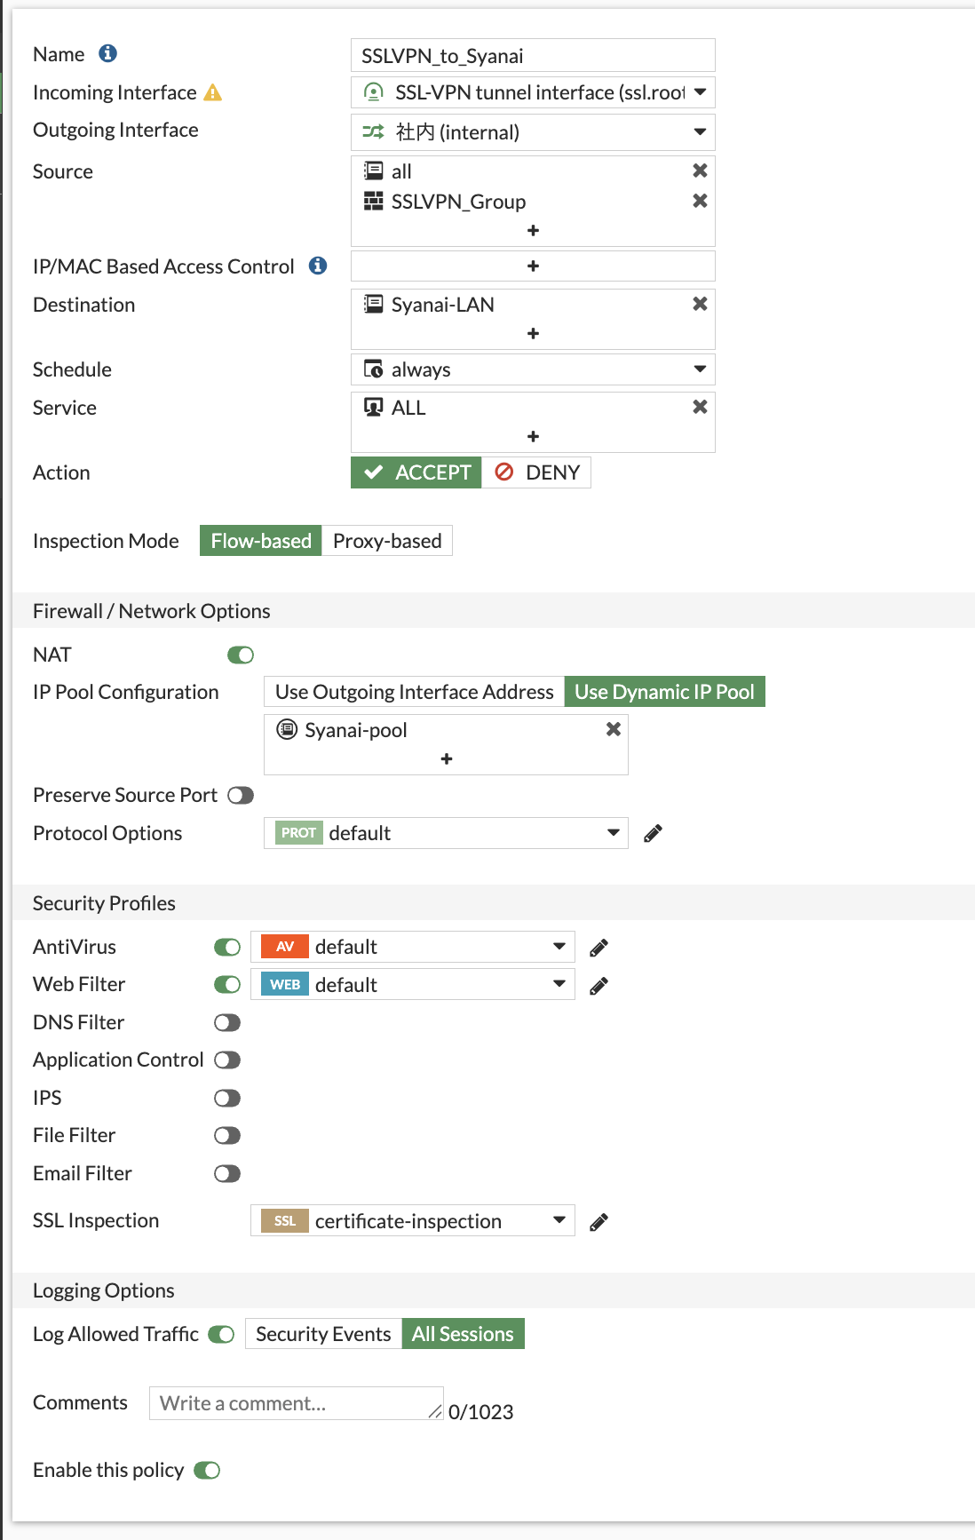The width and height of the screenshot is (975, 1540).
Task: Remove SSLVPN_Group from Source
Action: tap(700, 201)
